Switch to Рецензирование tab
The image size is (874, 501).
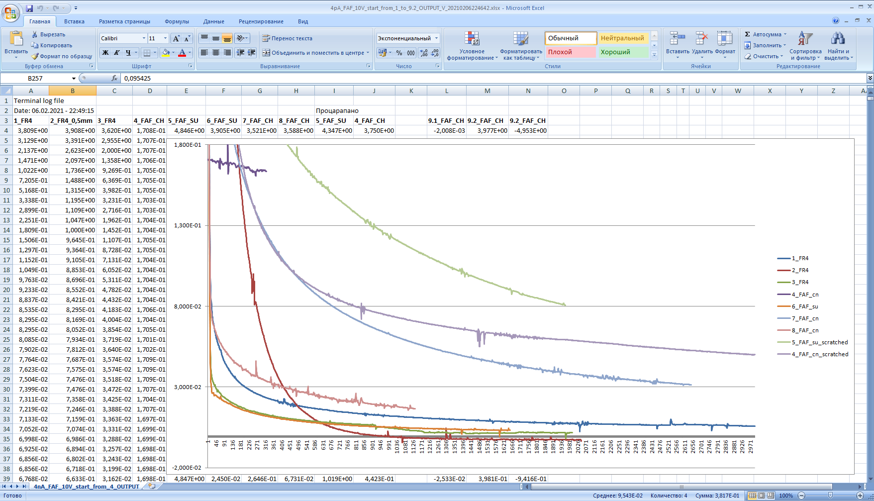(x=261, y=21)
